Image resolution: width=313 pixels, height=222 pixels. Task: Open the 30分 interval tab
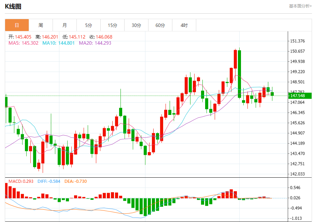(136, 25)
